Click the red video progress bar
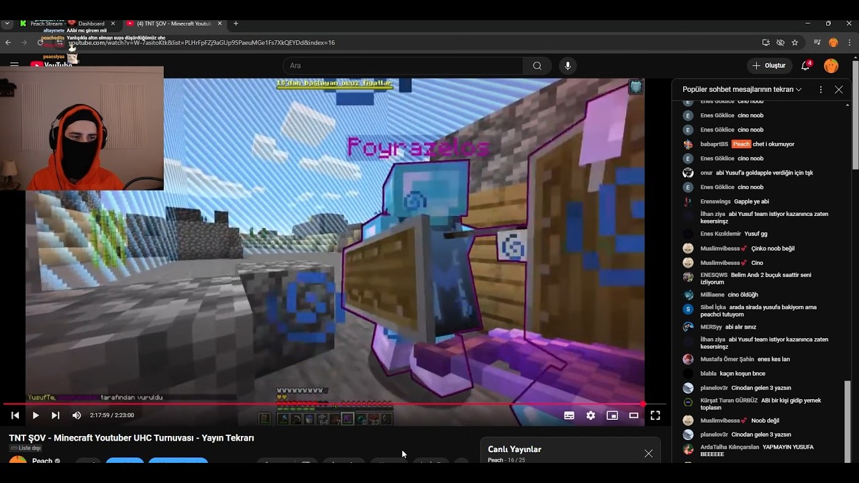The image size is (859, 483). pos(322,404)
